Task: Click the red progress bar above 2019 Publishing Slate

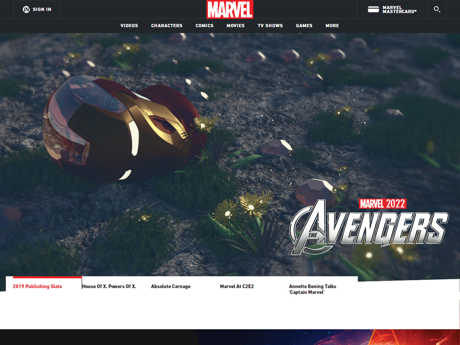Action: [x=47, y=277]
